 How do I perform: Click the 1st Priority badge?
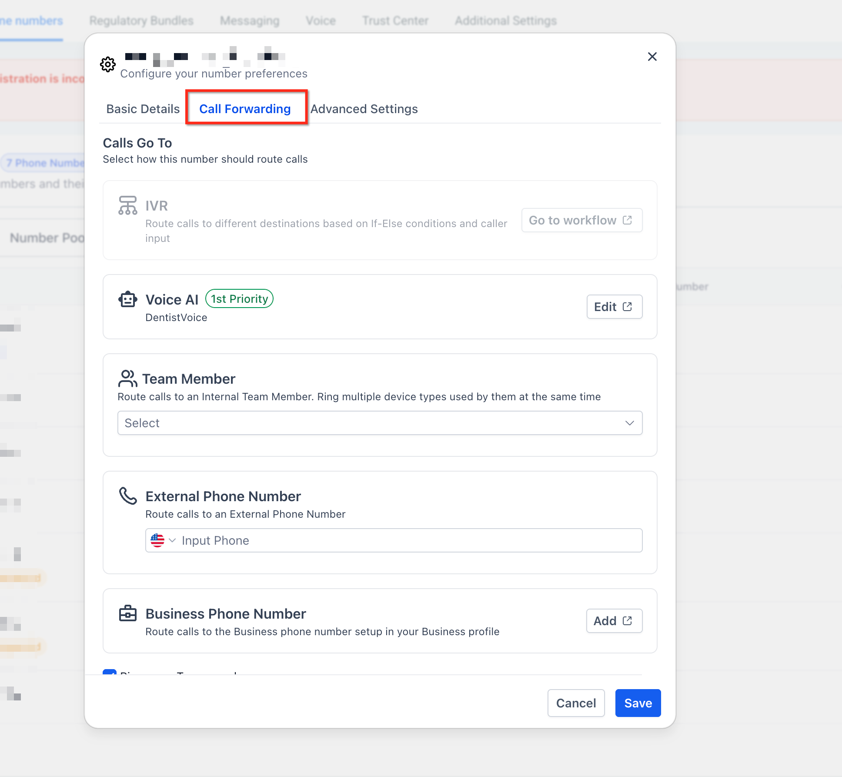[239, 299]
